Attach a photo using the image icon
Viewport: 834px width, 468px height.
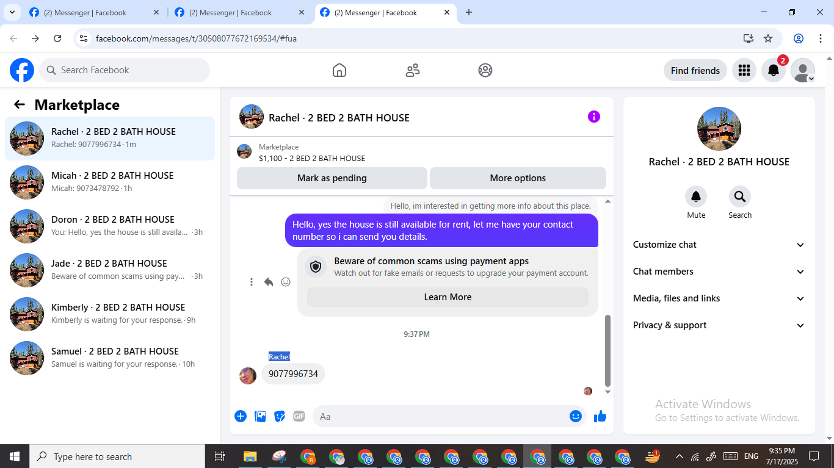pyautogui.click(x=260, y=416)
